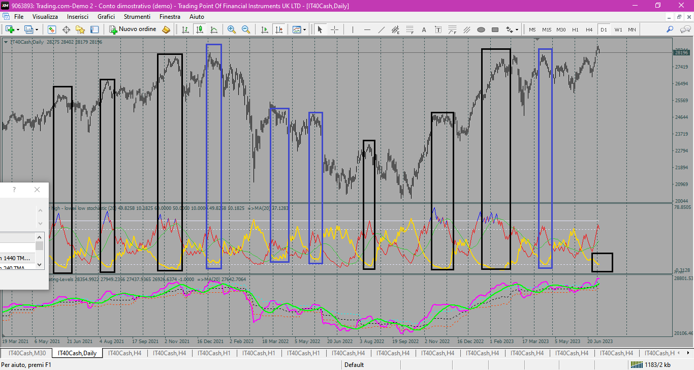Select the ellipse drawing tool
Screen dimensions: 694x370
(481, 29)
